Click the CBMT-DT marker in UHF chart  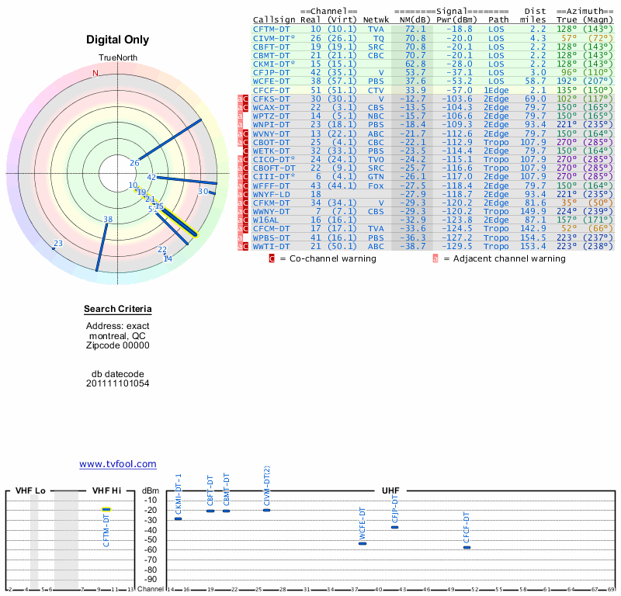[x=226, y=511]
